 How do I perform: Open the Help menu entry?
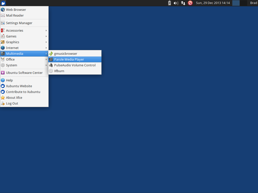tap(24, 80)
